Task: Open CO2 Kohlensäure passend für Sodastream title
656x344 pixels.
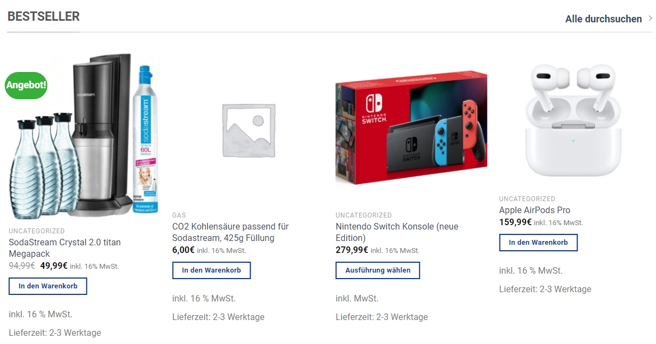Action: [230, 232]
